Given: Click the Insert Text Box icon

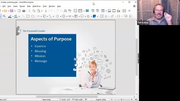Looking at the screenshot, I should tap(124, 11).
